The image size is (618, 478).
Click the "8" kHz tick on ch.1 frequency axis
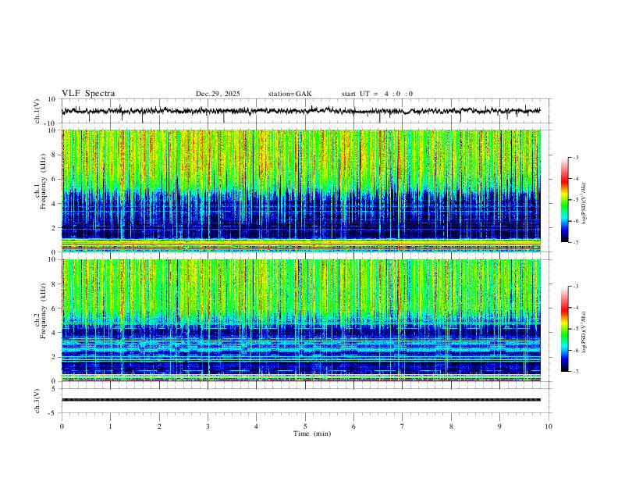click(54, 155)
